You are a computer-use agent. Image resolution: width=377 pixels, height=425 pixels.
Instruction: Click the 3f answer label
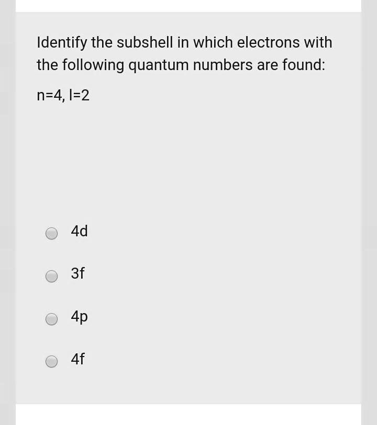pos(77,274)
